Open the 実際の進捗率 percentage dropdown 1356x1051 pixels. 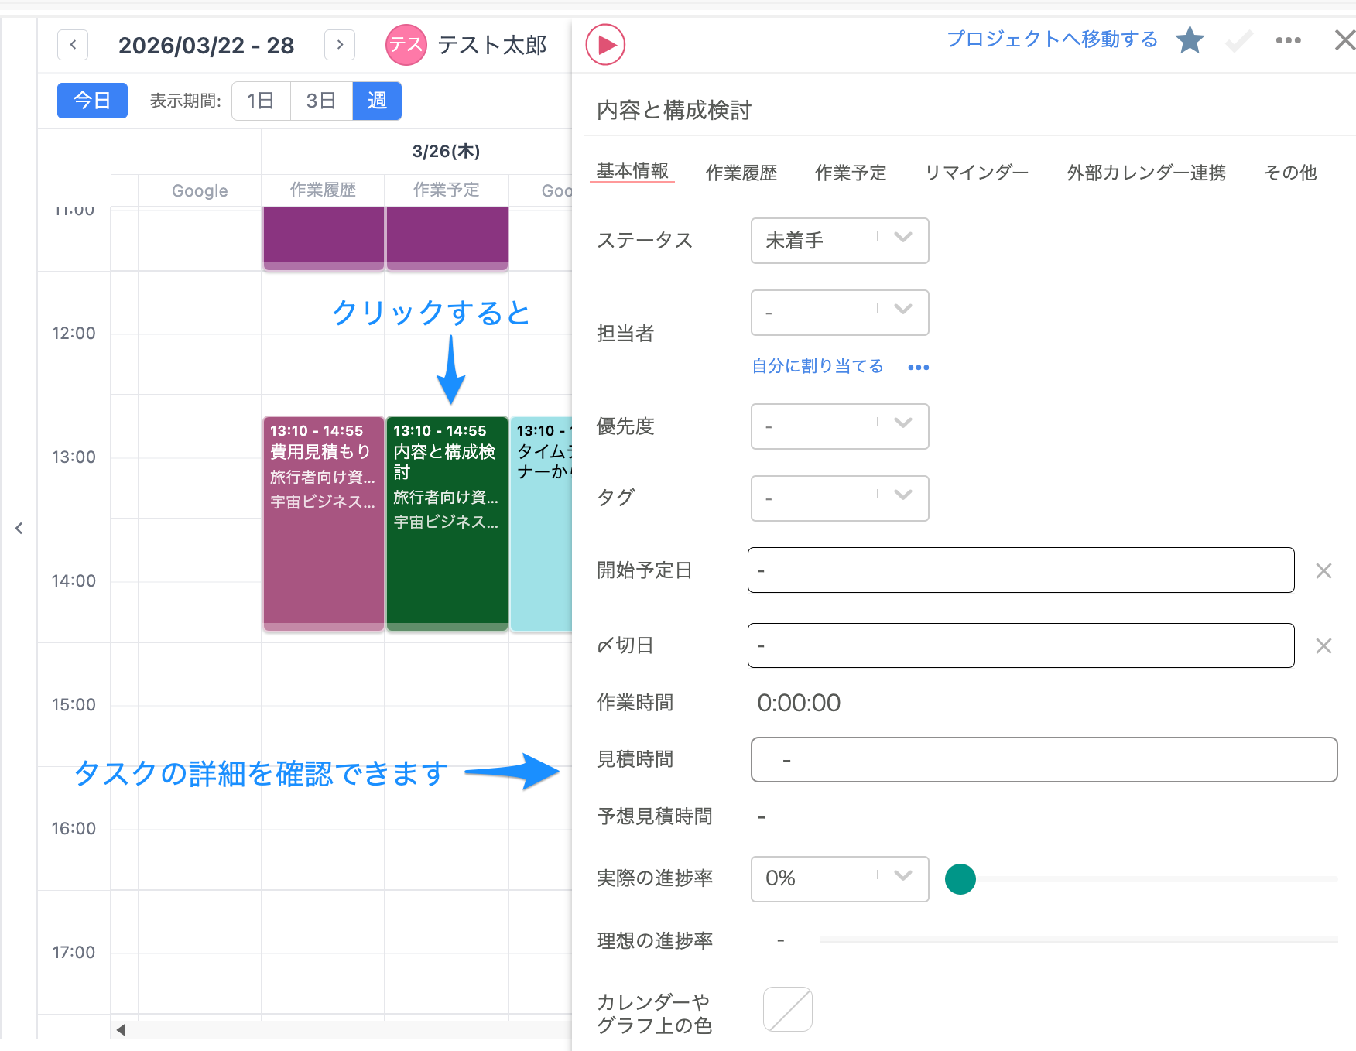click(840, 878)
